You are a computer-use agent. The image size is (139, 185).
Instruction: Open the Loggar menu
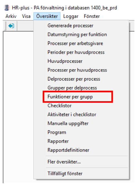tap(71, 16)
